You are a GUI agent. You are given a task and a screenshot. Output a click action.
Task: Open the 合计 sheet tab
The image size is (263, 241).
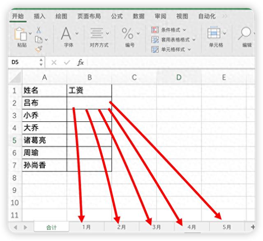[51, 227]
